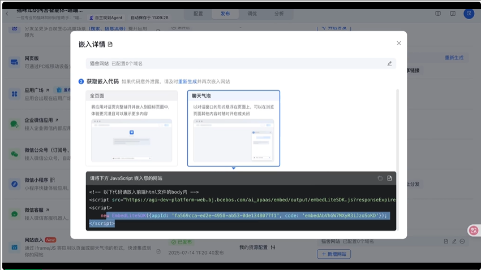Copy the JavaScript embed code

[x=380, y=178]
